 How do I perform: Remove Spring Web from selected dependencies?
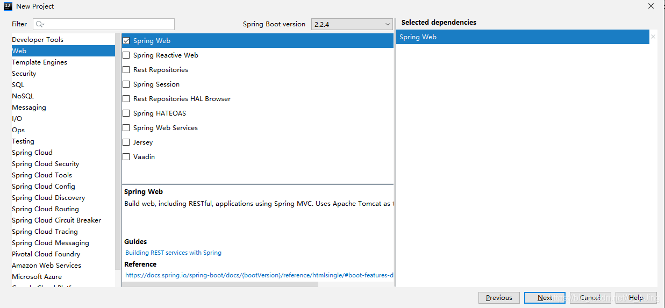point(653,37)
